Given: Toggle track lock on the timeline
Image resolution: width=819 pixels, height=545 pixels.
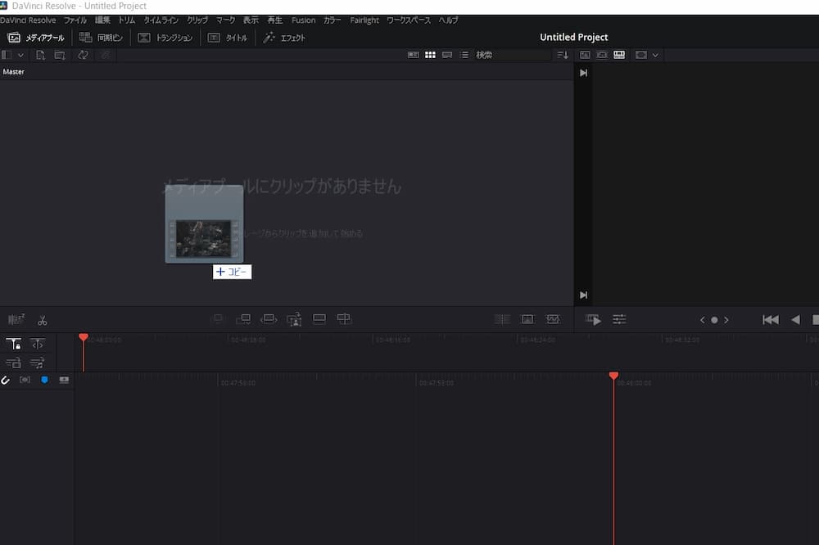Looking at the screenshot, I should 13,344.
